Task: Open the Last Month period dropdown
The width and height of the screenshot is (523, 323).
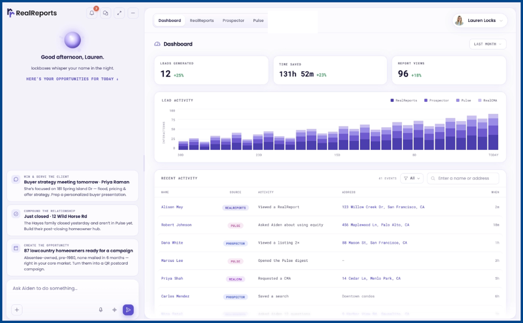Action: point(488,44)
